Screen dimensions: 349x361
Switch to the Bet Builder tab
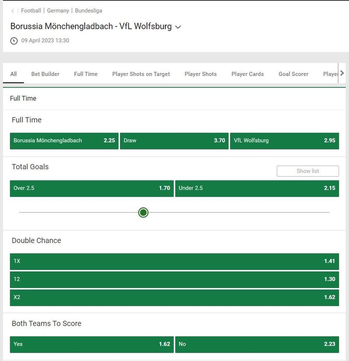[x=45, y=74]
